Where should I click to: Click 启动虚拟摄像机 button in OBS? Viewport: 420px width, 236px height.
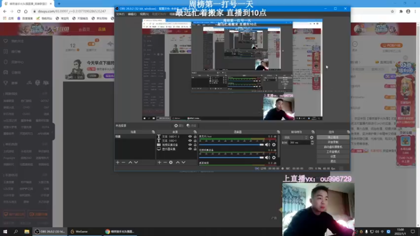coord(333,147)
